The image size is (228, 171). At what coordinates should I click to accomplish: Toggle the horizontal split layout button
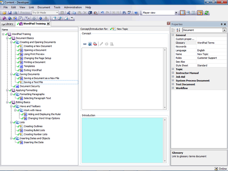coord(188,13)
